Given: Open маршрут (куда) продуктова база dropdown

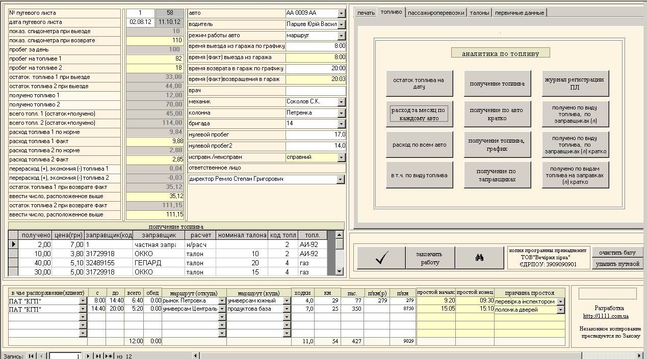Looking at the screenshot, I should [287, 310].
